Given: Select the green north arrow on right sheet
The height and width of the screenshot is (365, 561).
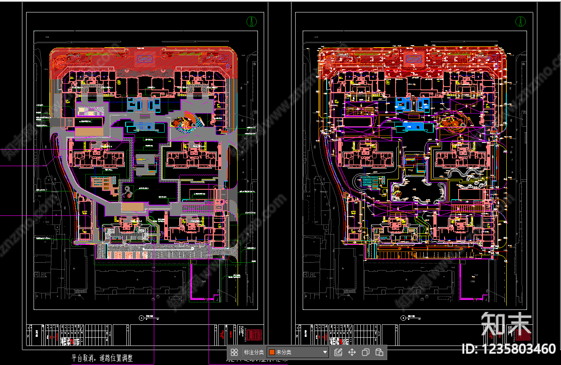Looking at the screenshot, I should coord(520,21).
